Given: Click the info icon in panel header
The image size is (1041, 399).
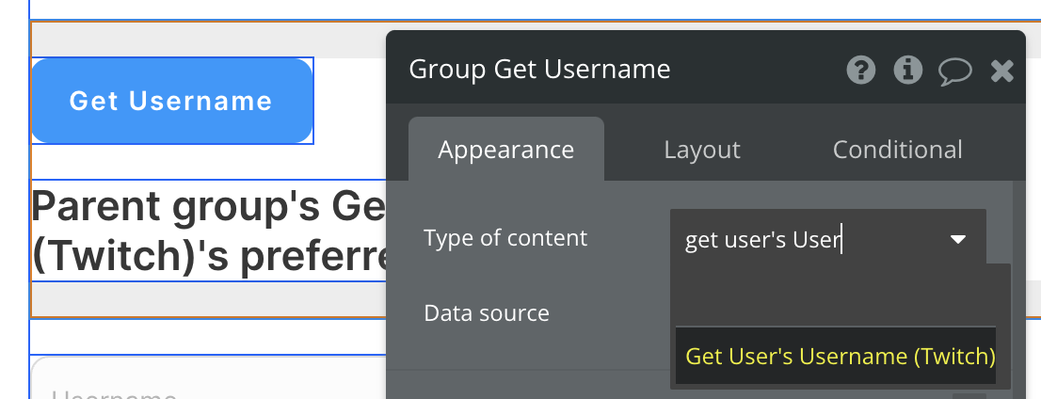Looking at the screenshot, I should [x=907, y=71].
